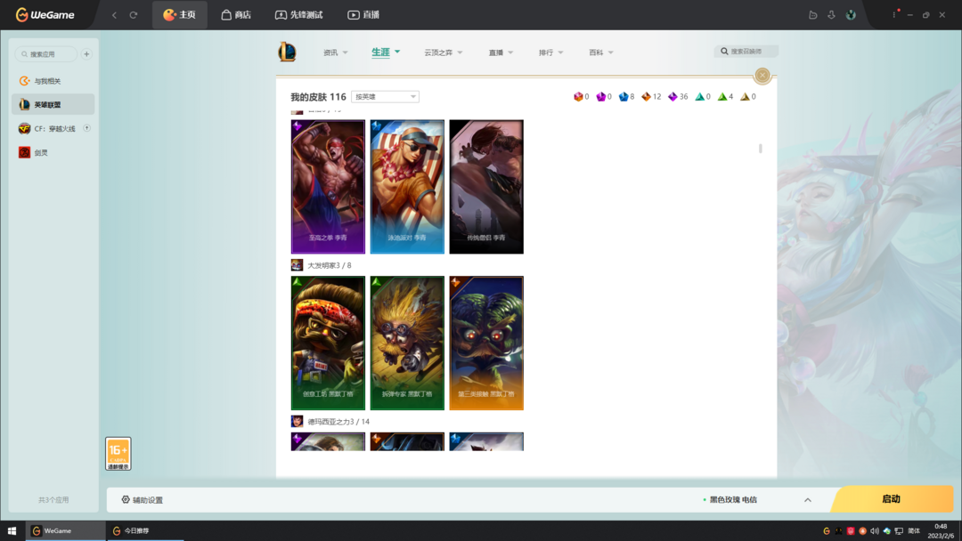The image size is (962, 541).
Task: Click the network icon in system tray
Action: tap(899, 531)
